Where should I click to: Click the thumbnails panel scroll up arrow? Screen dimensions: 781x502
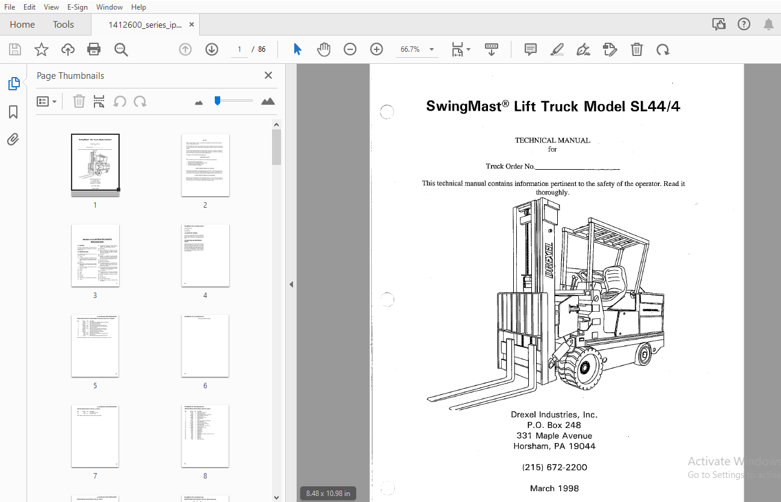pos(276,125)
